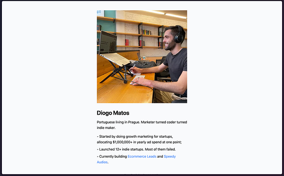This screenshot has height=176, width=284.
Task: Click the heading "Diogo Matos"
Action: coord(113,113)
